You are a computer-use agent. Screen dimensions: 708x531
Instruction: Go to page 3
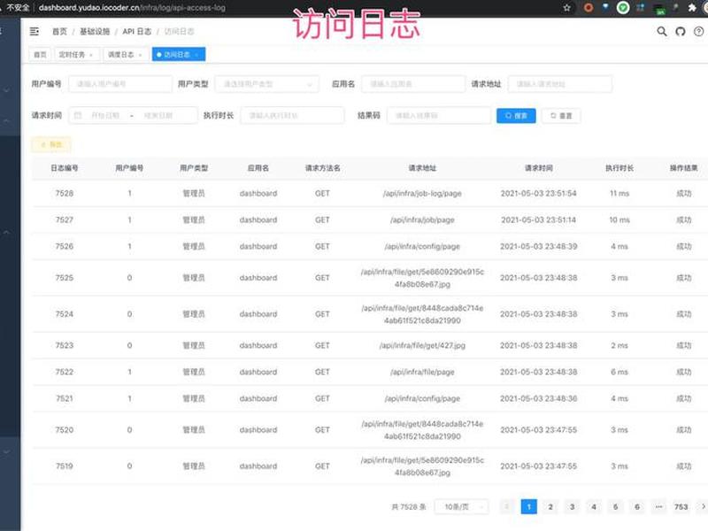coord(572,506)
